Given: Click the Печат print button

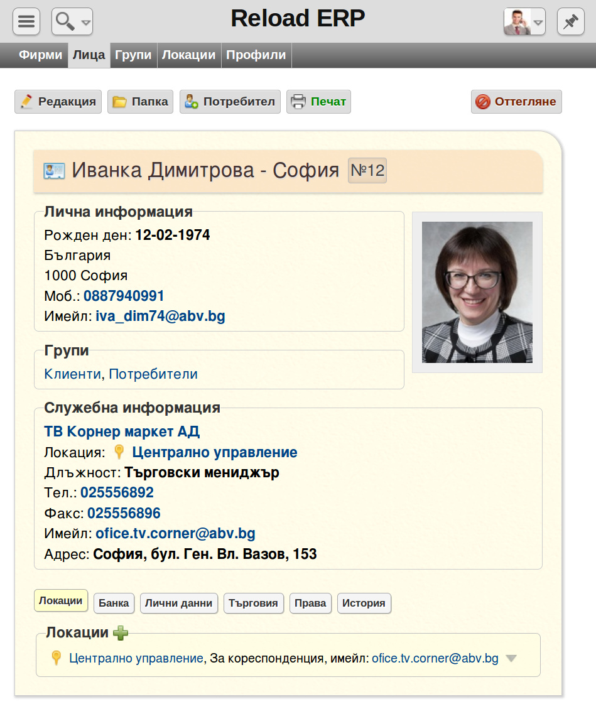Looking at the screenshot, I should [318, 102].
